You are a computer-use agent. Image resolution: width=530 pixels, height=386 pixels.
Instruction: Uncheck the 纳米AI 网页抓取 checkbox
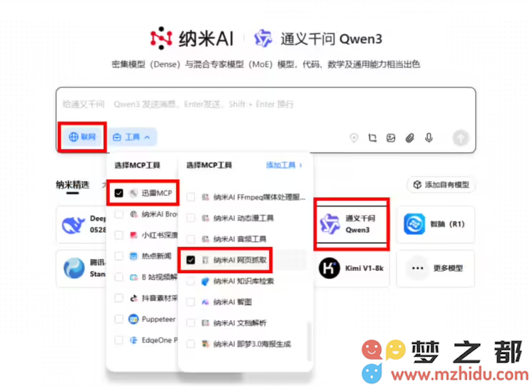191,260
